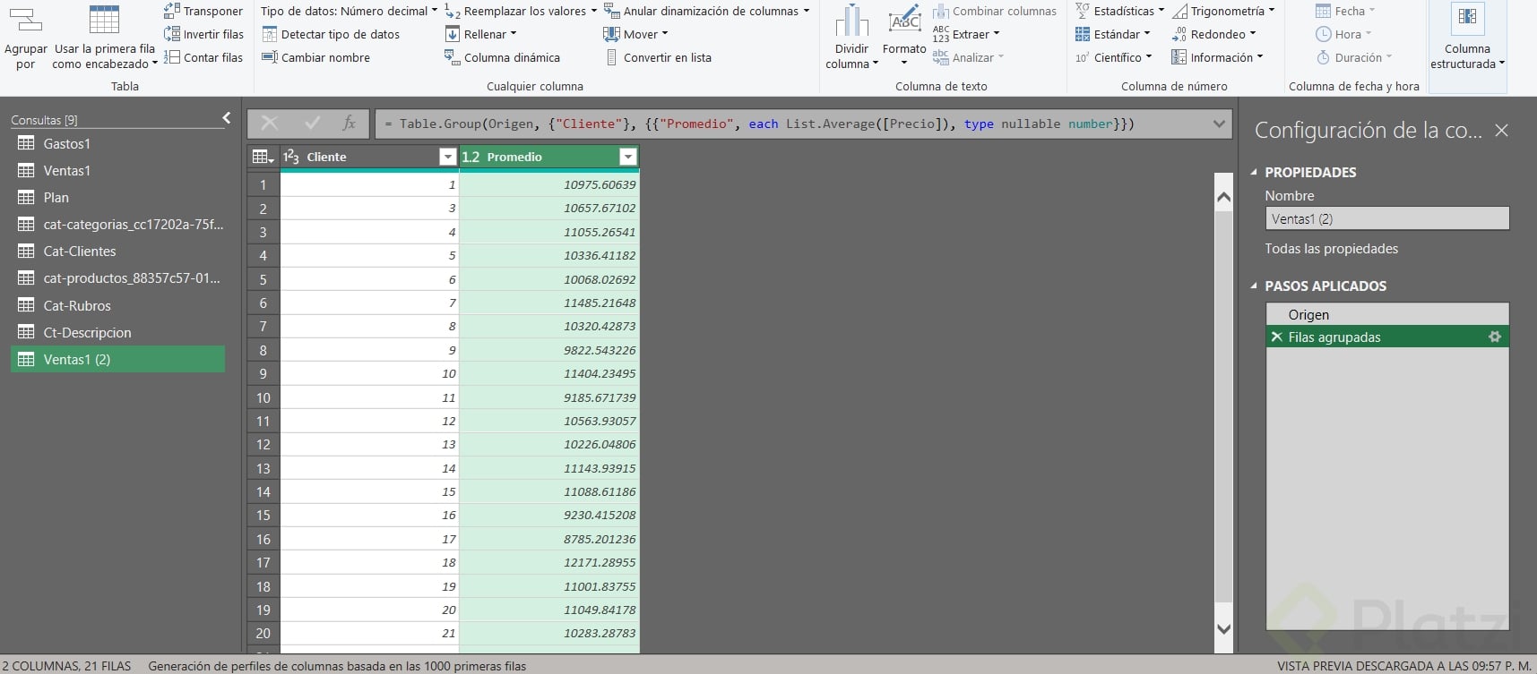The image size is (1537, 674).
Task: Edit the Nombre field
Action: (x=1387, y=218)
